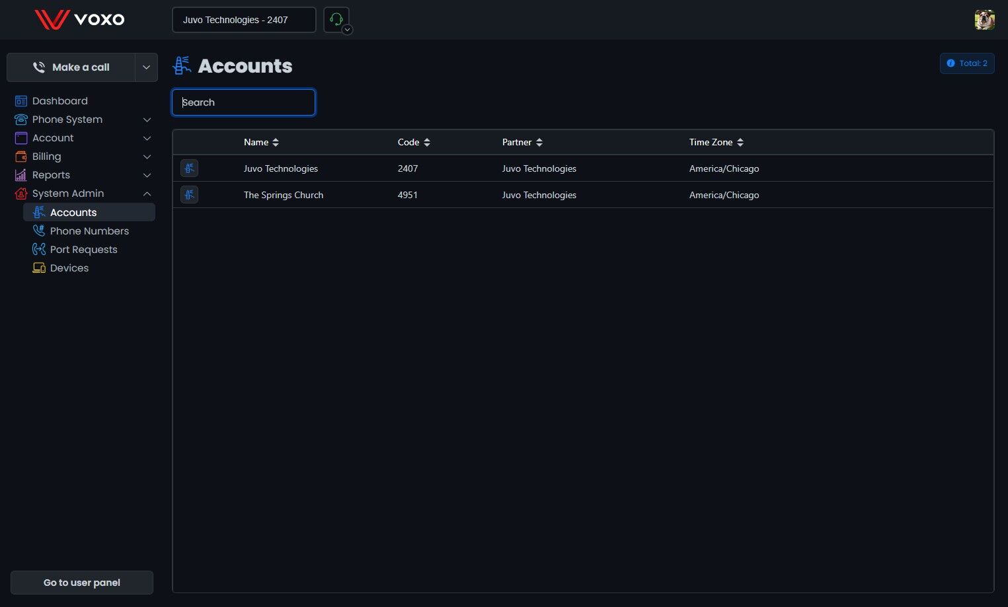Sort by Name column arrows

(x=276, y=142)
